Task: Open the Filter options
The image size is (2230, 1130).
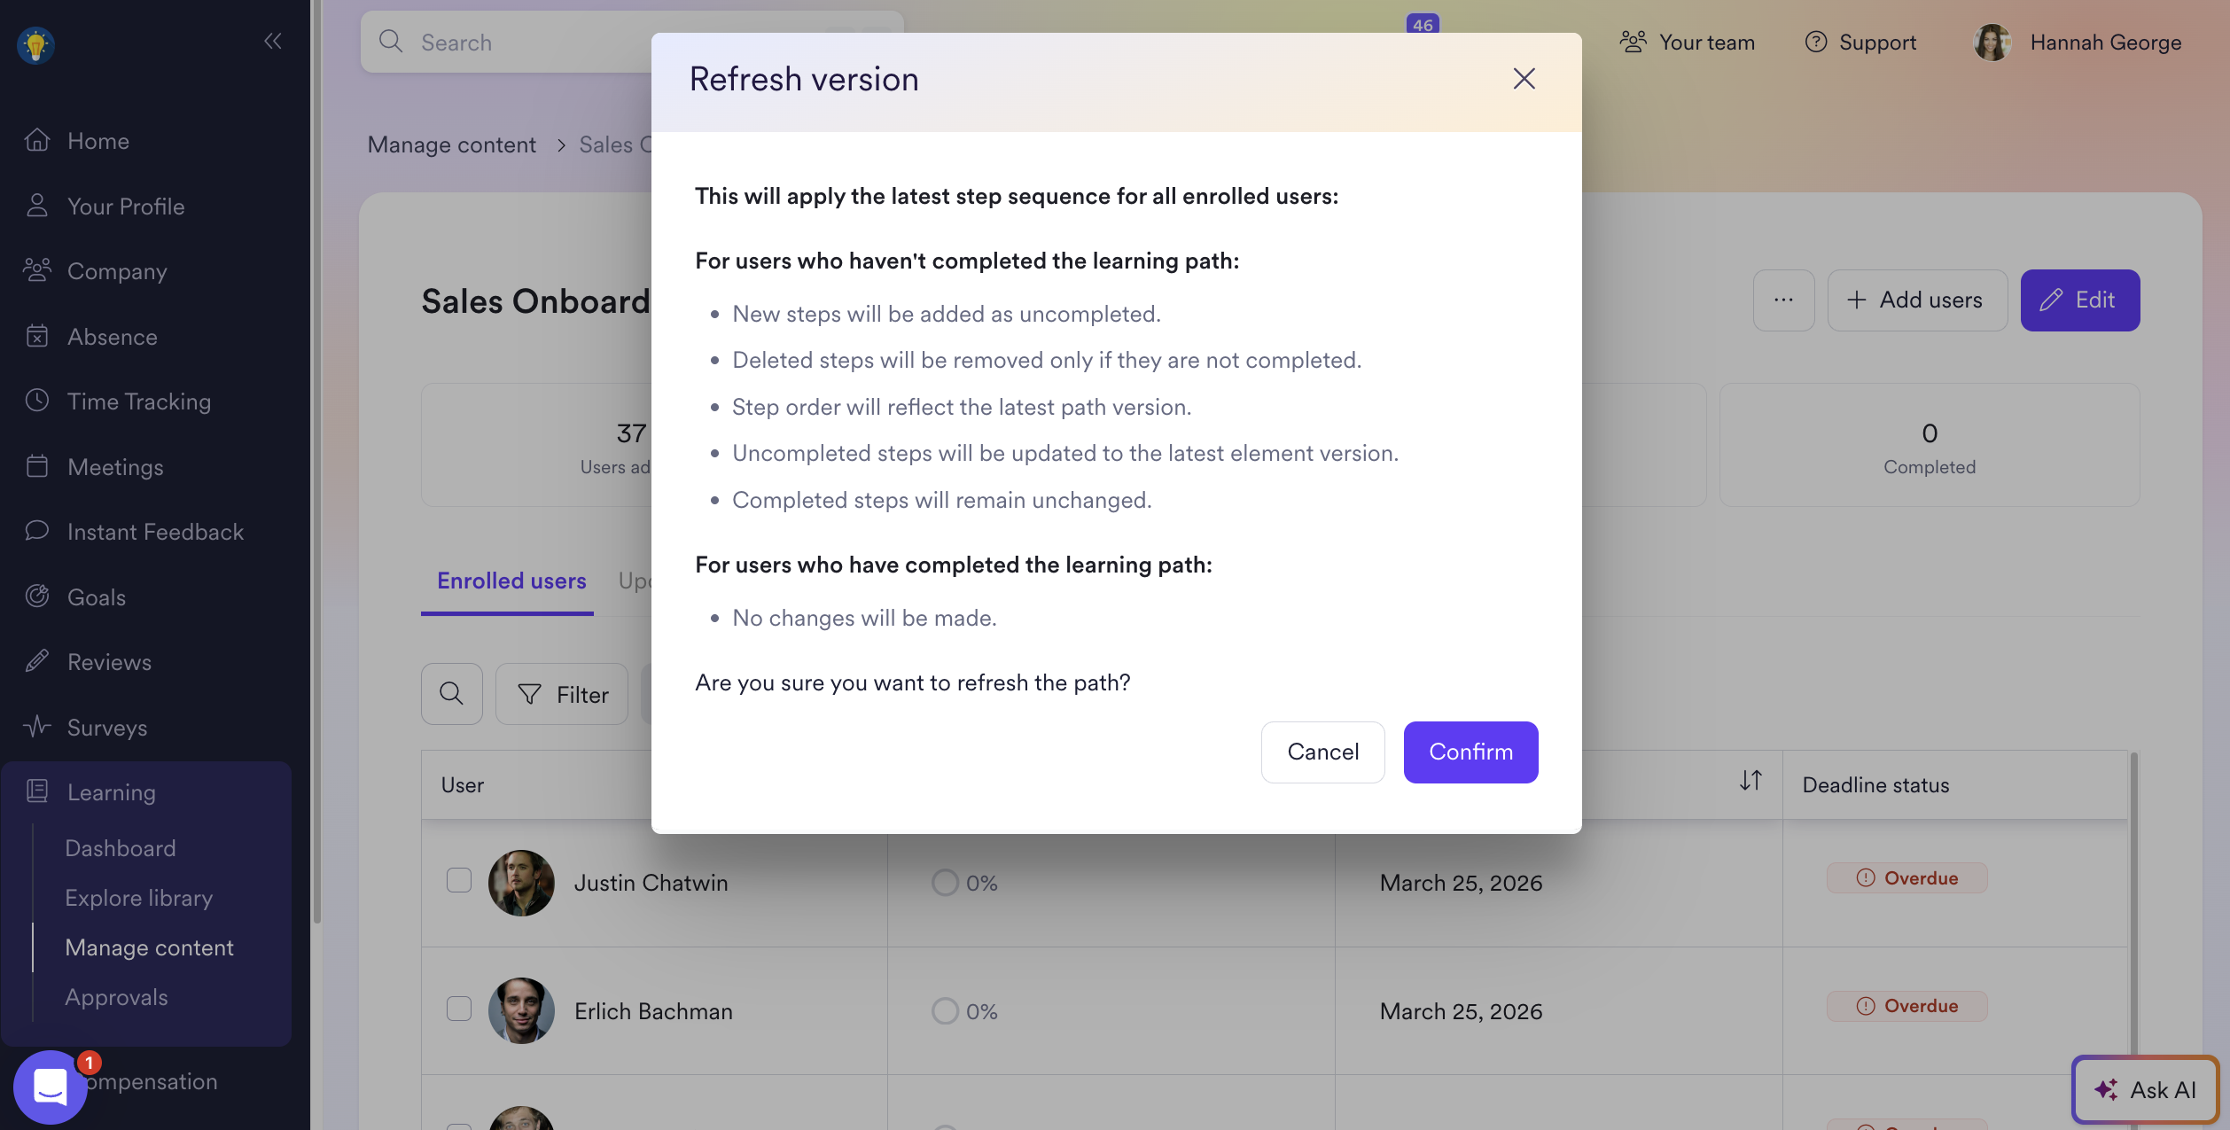Action: pyautogui.click(x=562, y=694)
